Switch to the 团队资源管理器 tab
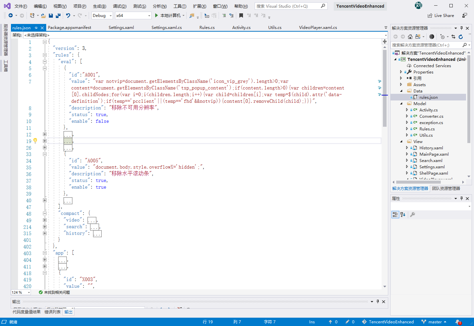474x326 pixels. 446,188
